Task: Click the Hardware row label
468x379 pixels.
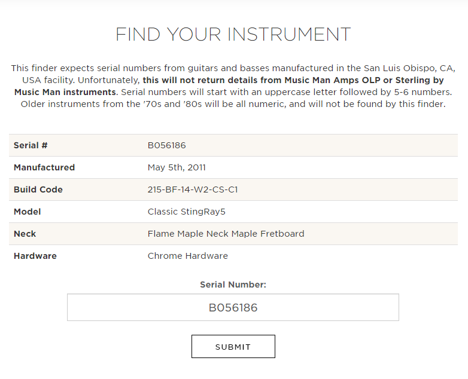Action: point(35,256)
